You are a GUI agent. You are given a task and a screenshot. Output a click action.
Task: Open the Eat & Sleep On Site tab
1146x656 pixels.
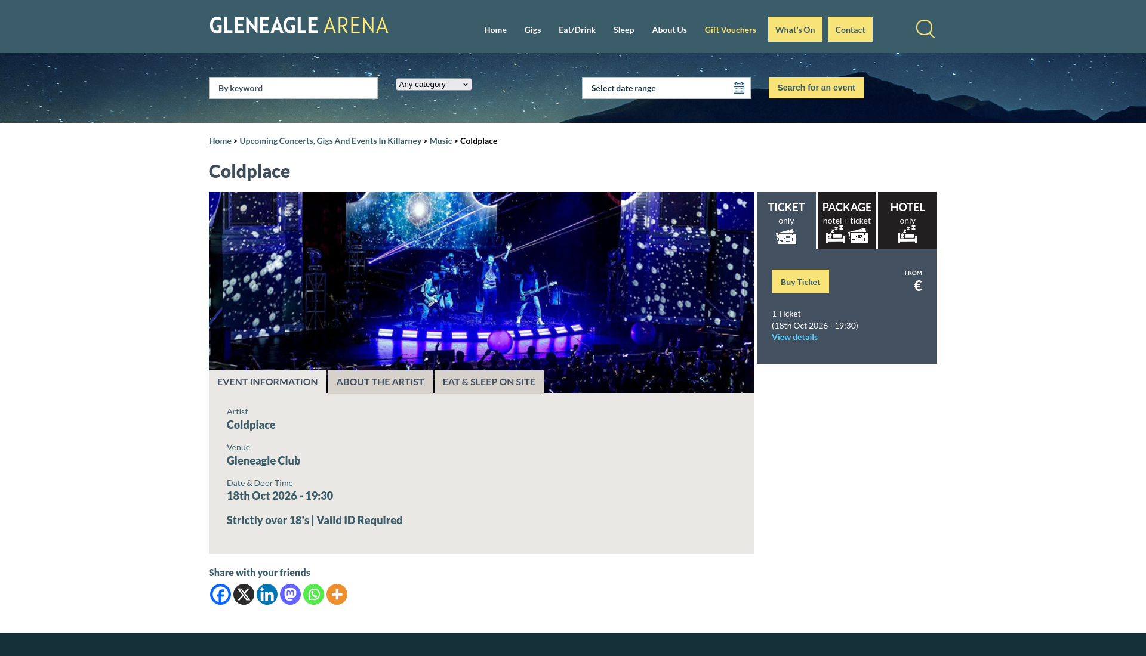click(x=489, y=382)
